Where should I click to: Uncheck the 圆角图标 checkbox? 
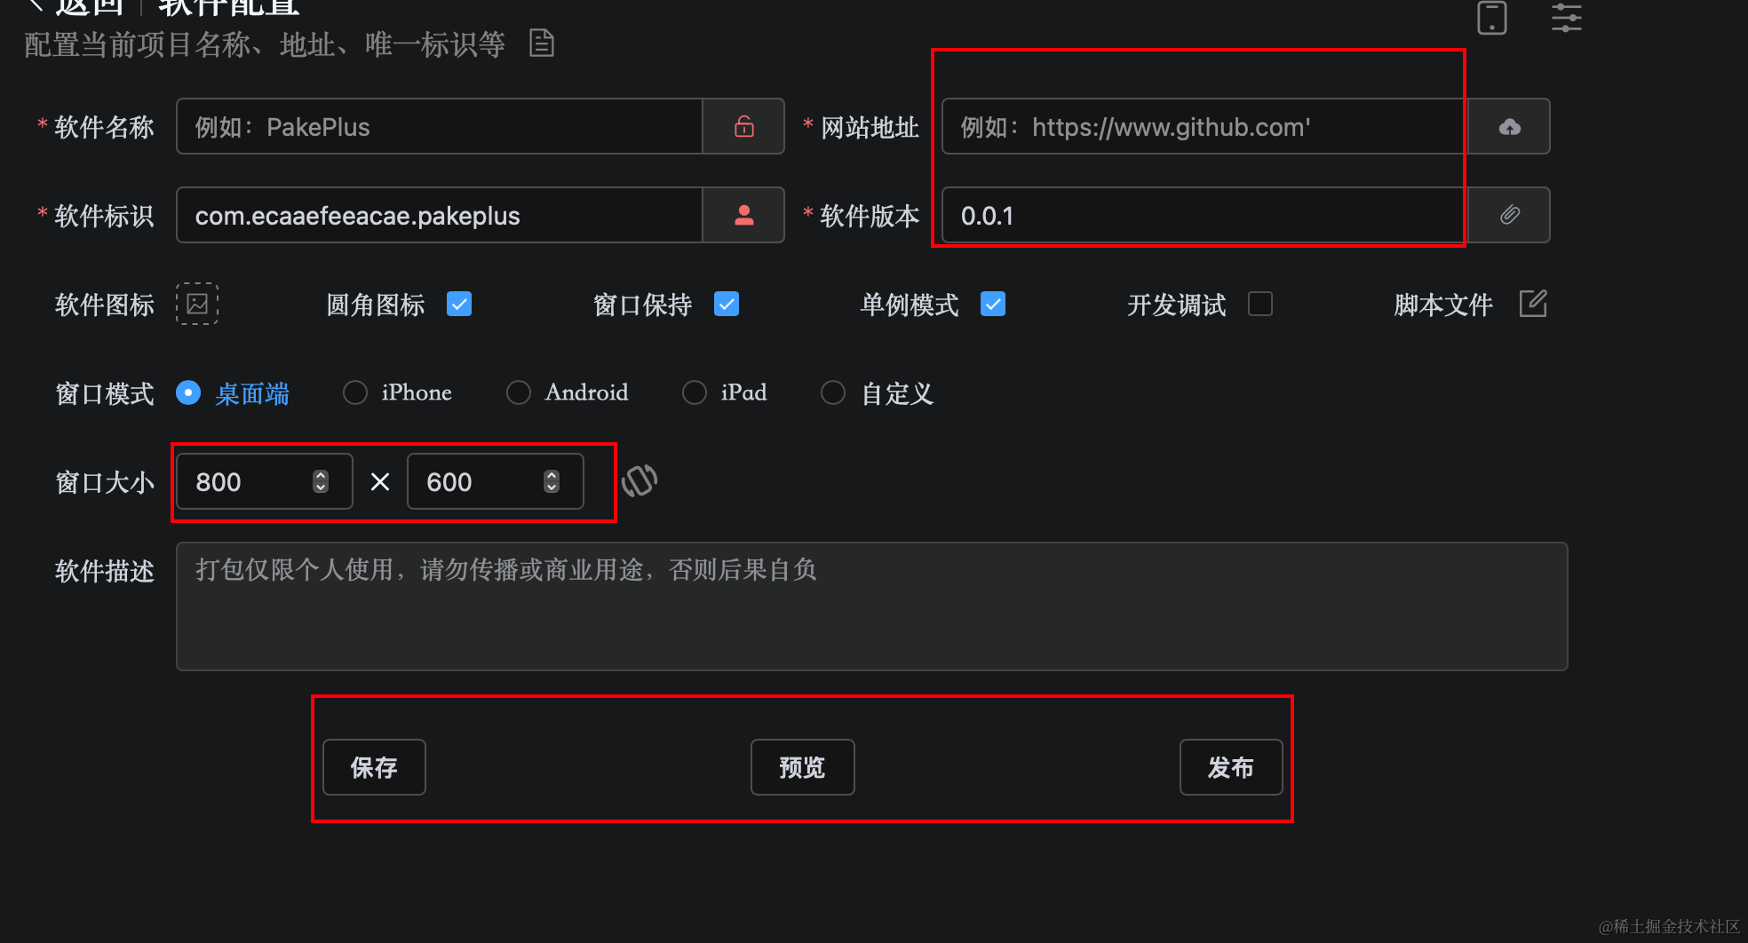click(x=459, y=304)
